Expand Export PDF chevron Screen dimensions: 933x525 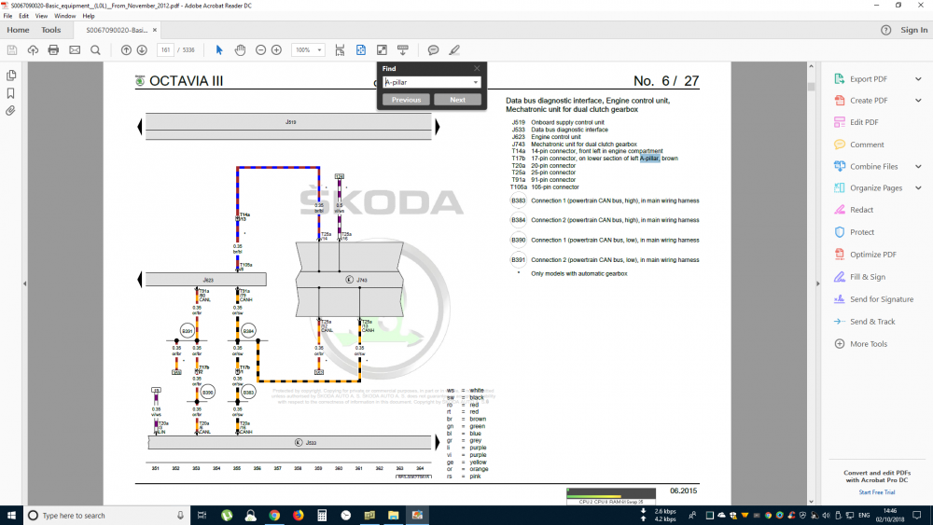pos(918,79)
